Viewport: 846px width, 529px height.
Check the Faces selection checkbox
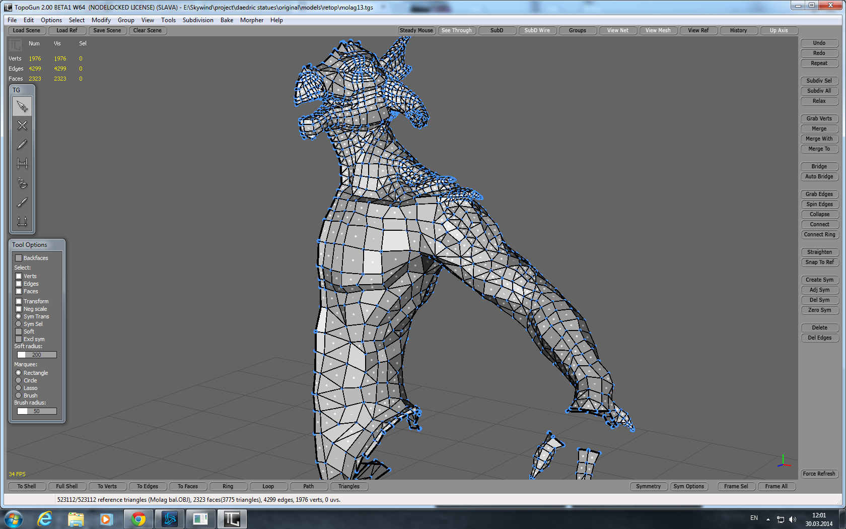[x=19, y=291]
